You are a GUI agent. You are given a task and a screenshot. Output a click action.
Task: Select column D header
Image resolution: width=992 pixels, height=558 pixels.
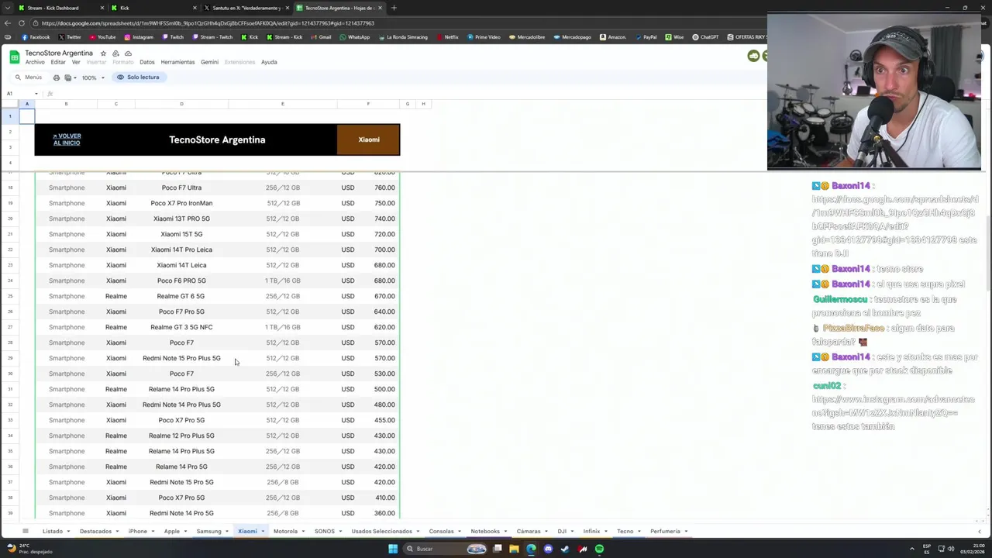(x=181, y=104)
